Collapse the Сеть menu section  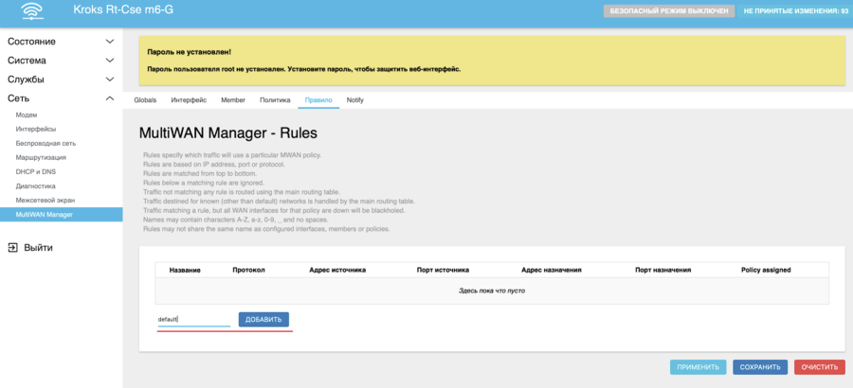[61, 98]
